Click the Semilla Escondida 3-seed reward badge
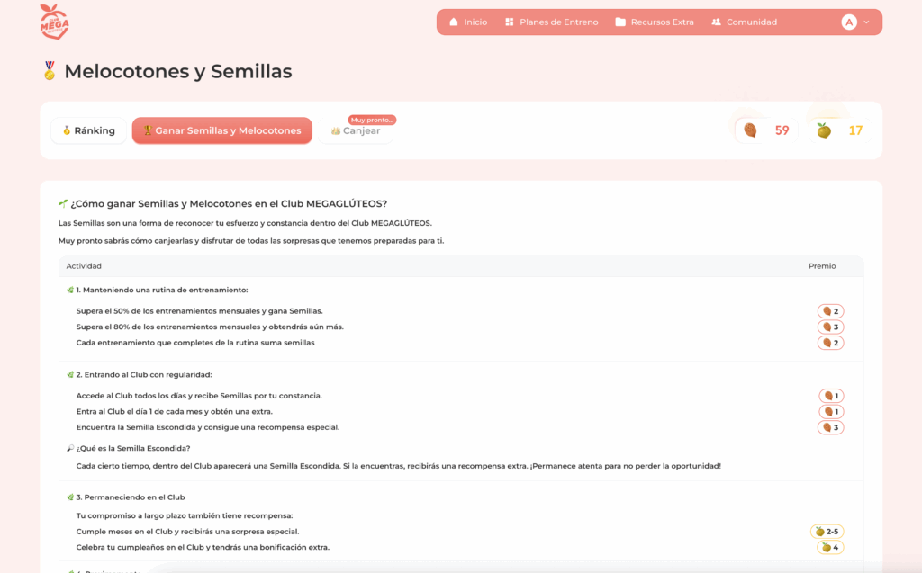Image resolution: width=922 pixels, height=573 pixels. coord(830,427)
